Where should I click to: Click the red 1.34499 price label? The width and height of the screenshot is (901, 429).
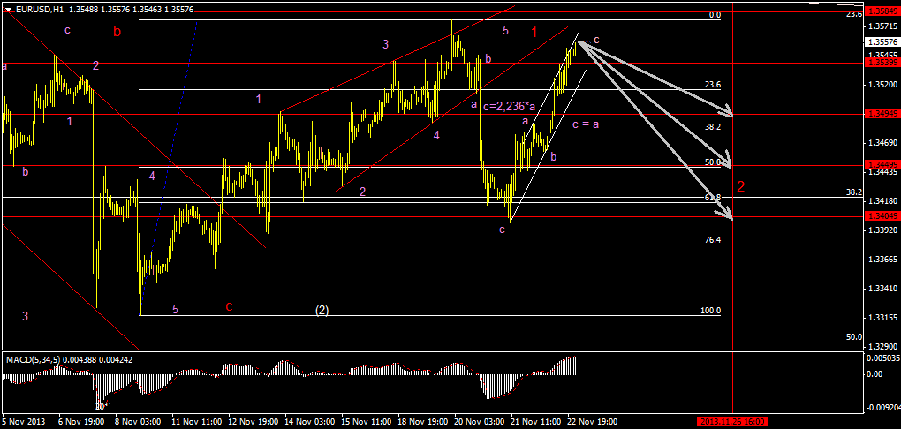(882, 165)
